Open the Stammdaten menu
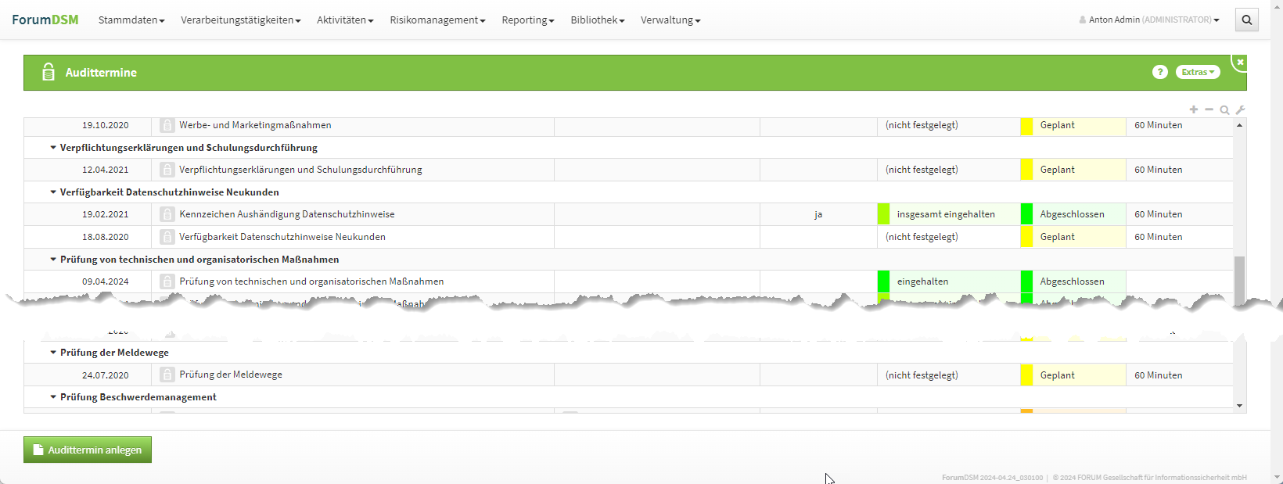Screen dimensions: 1283x484 point(131,20)
